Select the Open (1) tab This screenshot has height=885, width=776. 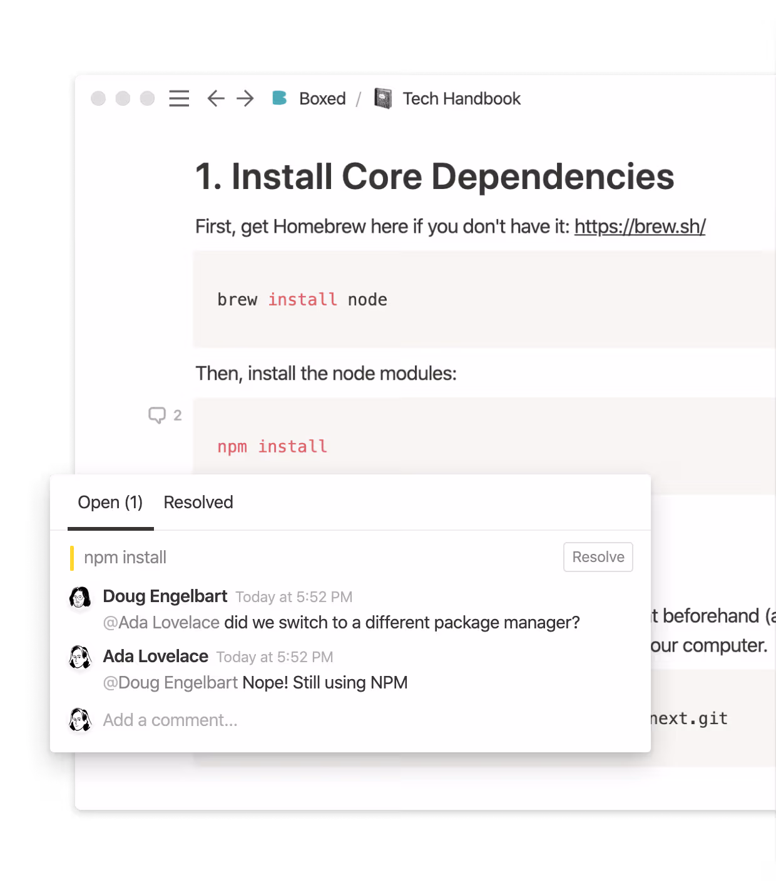[110, 502]
